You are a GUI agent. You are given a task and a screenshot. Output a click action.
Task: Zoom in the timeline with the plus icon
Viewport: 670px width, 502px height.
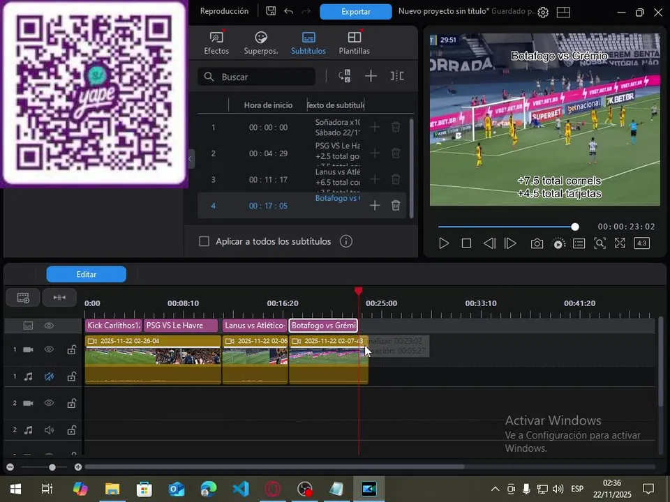point(78,467)
